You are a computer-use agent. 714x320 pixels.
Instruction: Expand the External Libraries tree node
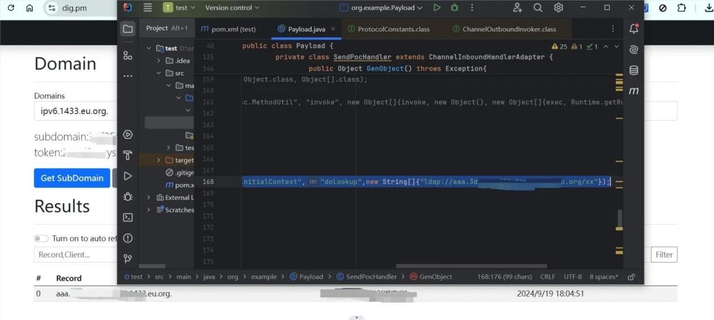(x=149, y=198)
